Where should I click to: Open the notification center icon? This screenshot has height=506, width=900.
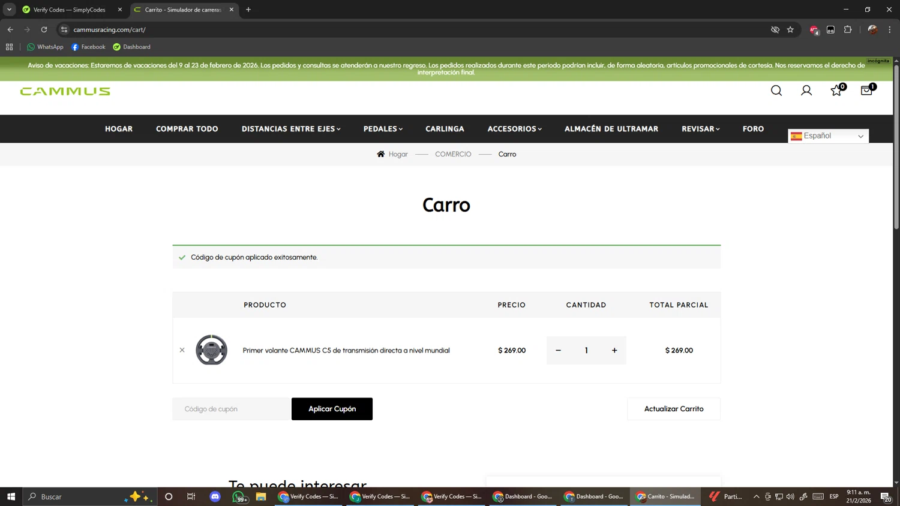(886, 496)
